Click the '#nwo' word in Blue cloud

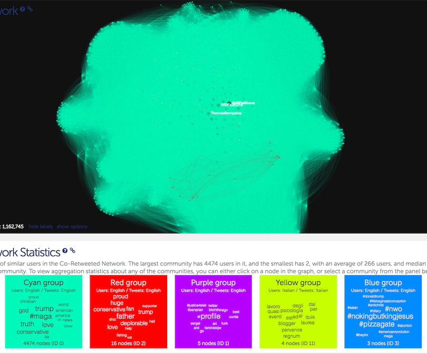click(x=393, y=309)
